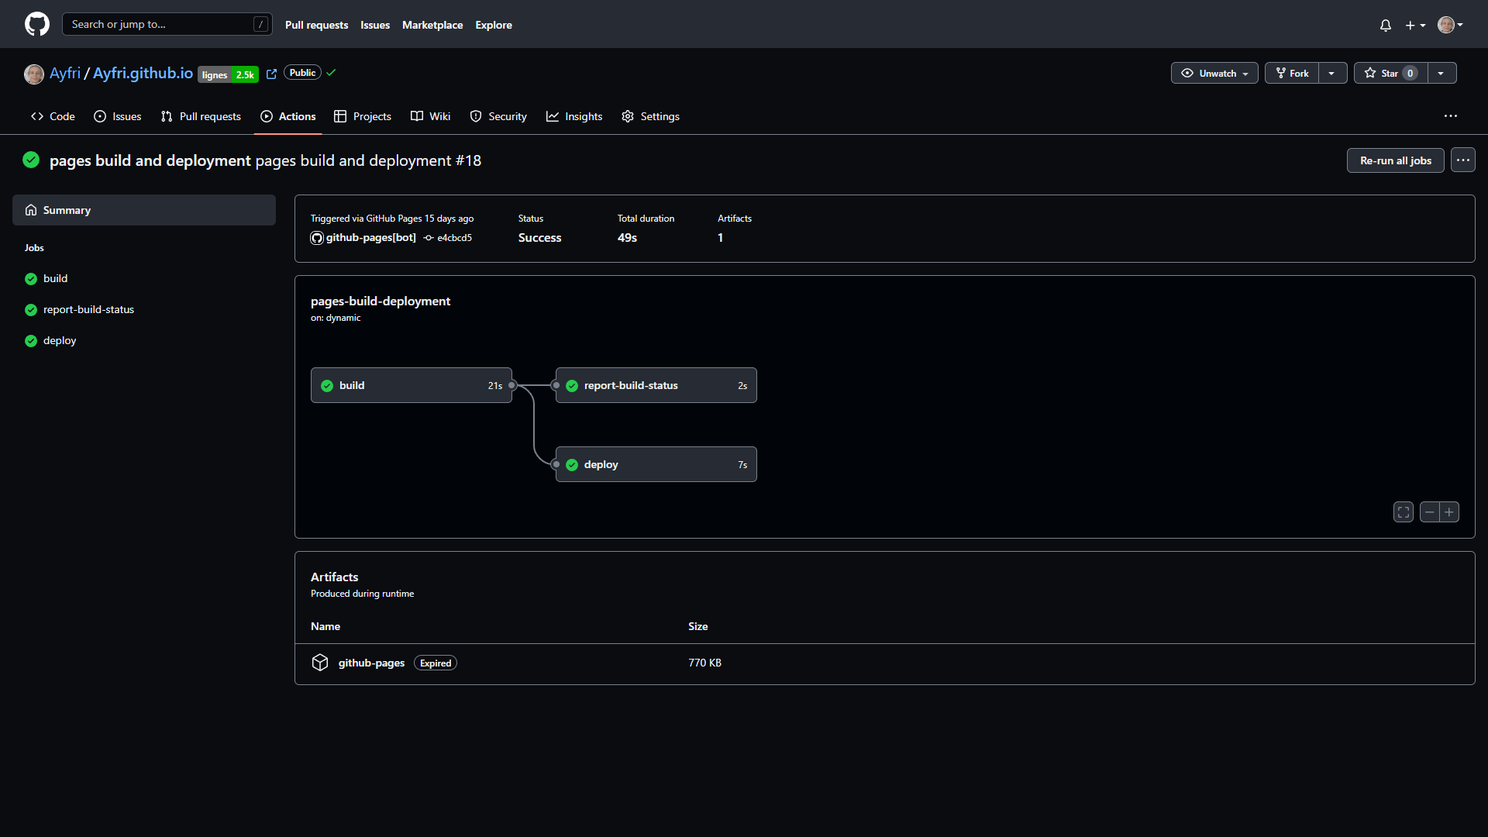Open Marketplace in the top header

pos(432,25)
